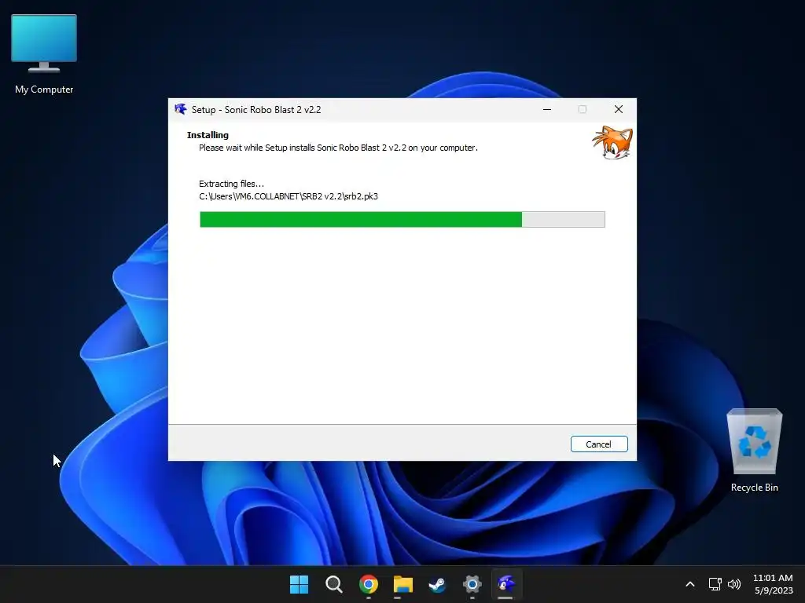Open volume control tray icon
Image resolution: width=805 pixels, height=603 pixels.
pos(734,584)
